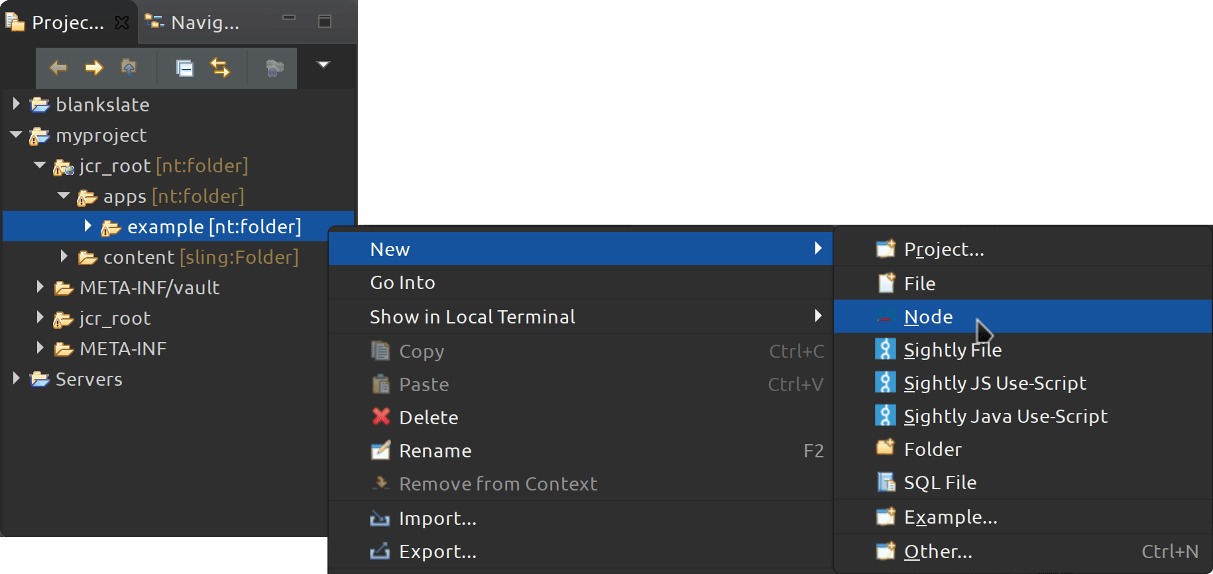The height and width of the screenshot is (574, 1213).
Task: Expand the blankslate project
Action: click(x=17, y=104)
